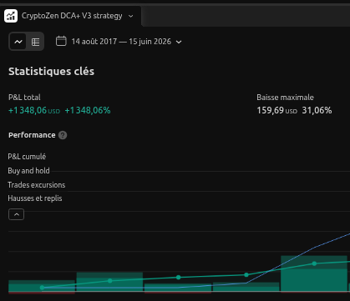The width and height of the screenshot is (350, 301).
Task: Click the Performance section label
Action: [x=32, y=135]
